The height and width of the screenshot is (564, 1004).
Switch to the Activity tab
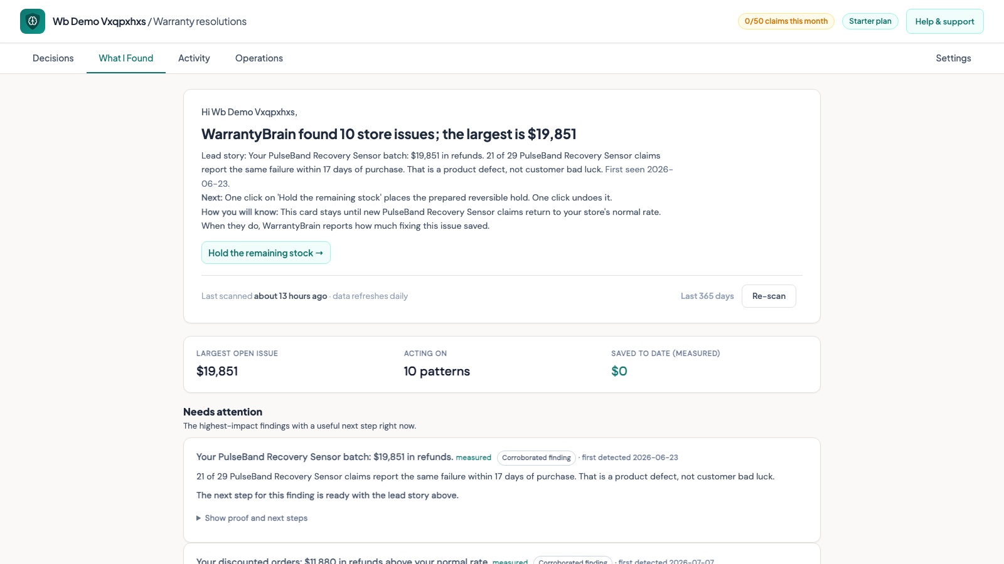click(x=194, y=58)
